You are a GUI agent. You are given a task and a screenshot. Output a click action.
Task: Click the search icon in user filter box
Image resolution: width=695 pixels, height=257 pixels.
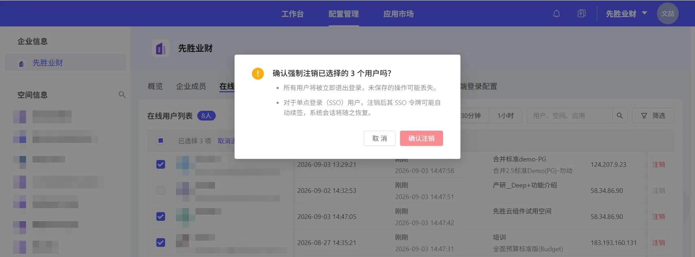(620, 115)
